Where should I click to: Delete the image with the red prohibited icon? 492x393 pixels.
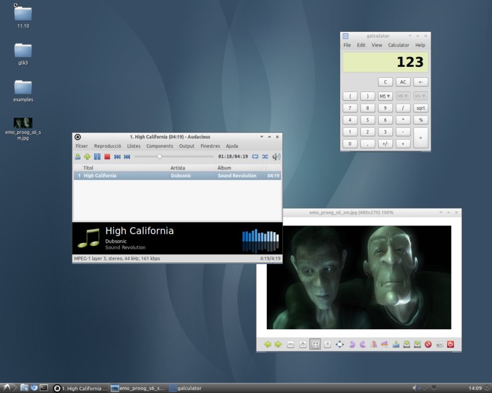tap(428, 344)
